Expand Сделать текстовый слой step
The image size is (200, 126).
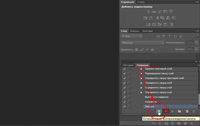click(x=141, y=69)
